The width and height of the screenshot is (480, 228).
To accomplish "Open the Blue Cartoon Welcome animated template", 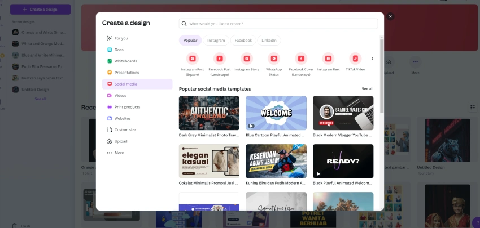I will tap(276, 113).
